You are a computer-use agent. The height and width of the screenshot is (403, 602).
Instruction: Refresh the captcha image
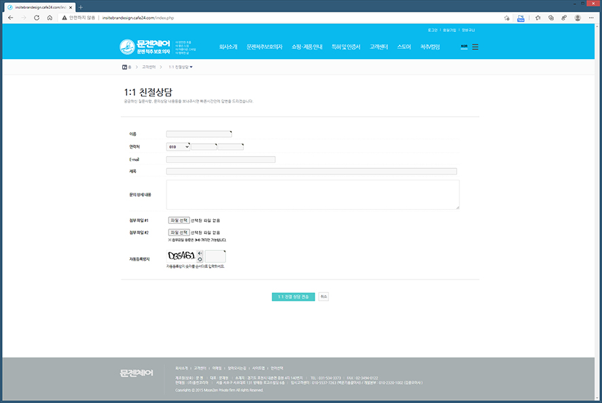click(x=200, y=259)
